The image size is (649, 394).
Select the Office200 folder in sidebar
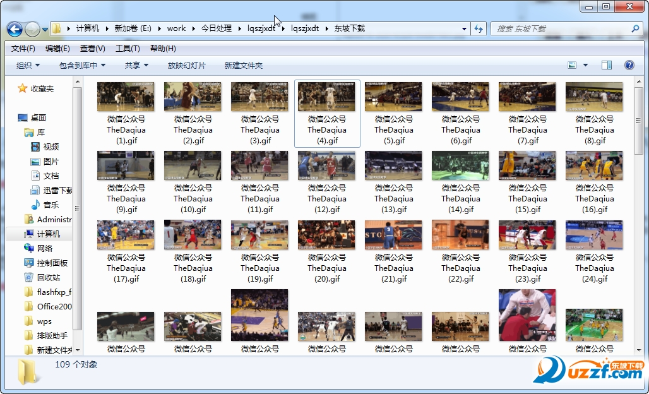pyautogui.click(x=48, y=307)
